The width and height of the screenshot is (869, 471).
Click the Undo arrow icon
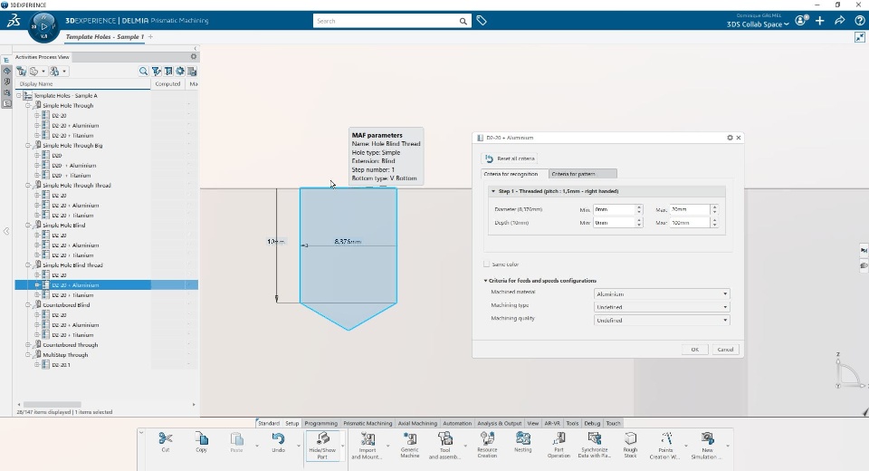pos(278,438)
